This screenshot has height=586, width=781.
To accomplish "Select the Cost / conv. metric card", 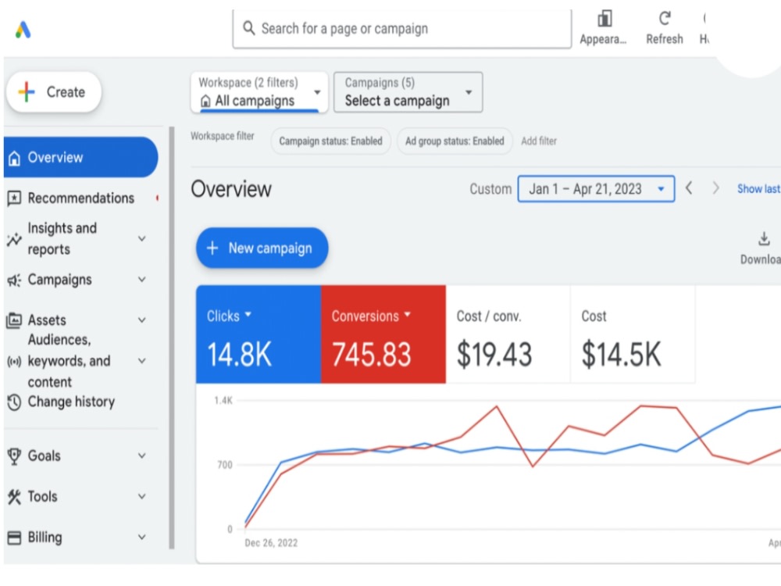I will (x=508, y=334).
